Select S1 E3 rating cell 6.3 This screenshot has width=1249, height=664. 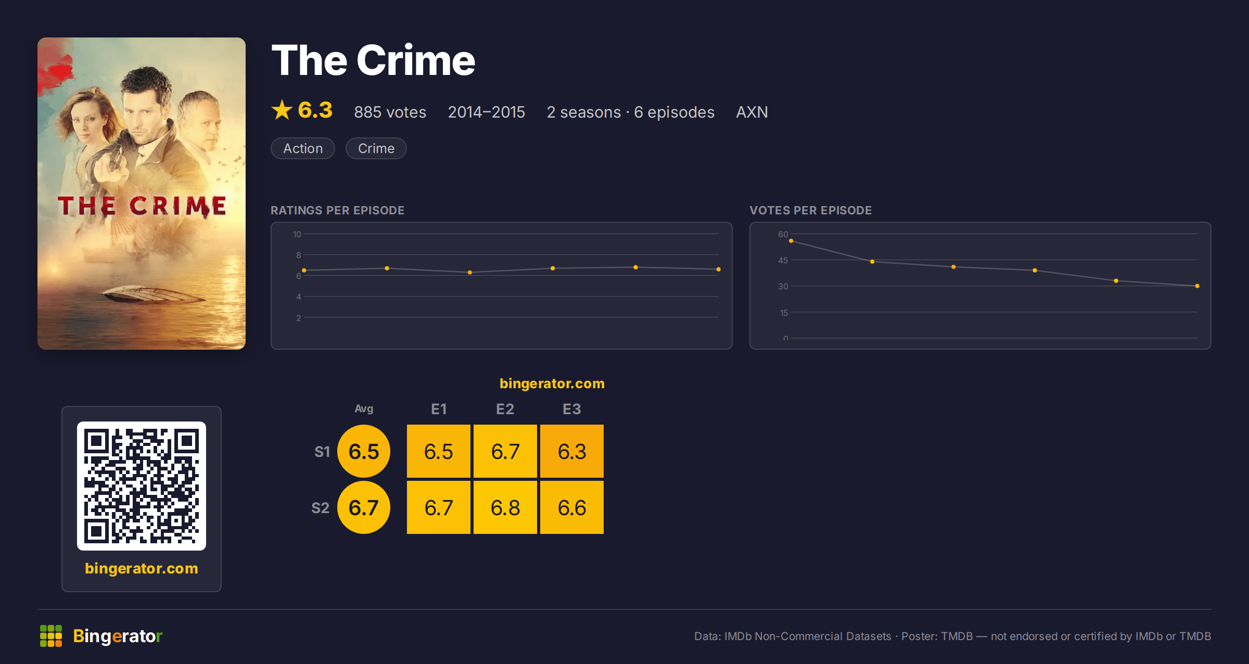pyautogui.click(x=572, y=451)
